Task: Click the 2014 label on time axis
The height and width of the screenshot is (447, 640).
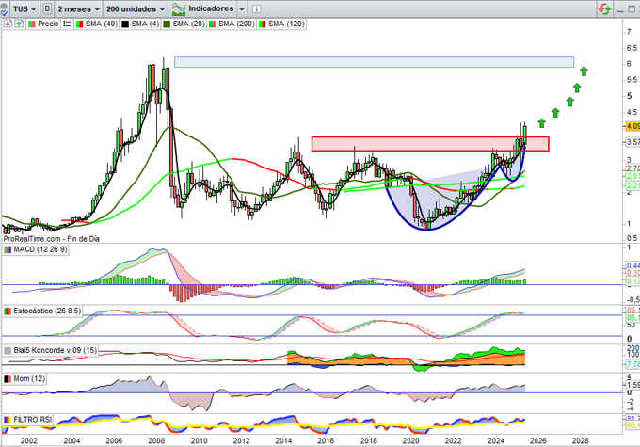Action: click(283, 440)
